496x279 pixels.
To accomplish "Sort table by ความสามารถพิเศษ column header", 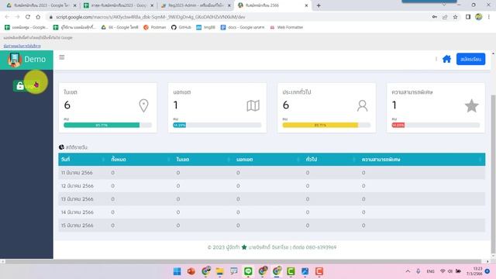I will pos(422,159).
